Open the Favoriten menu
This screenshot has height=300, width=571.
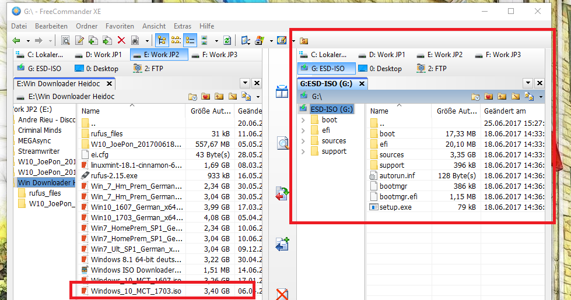[x=120, y=26]
